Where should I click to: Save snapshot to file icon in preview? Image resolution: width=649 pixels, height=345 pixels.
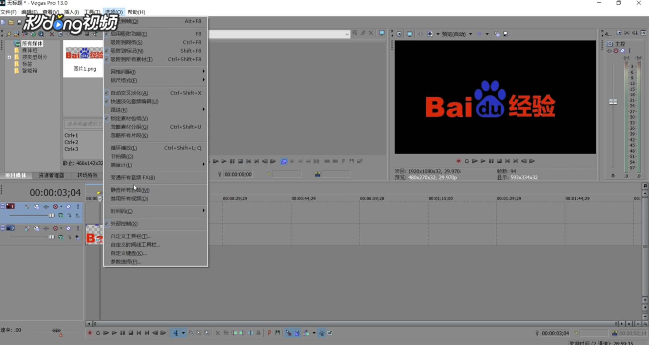pos(505,34)
